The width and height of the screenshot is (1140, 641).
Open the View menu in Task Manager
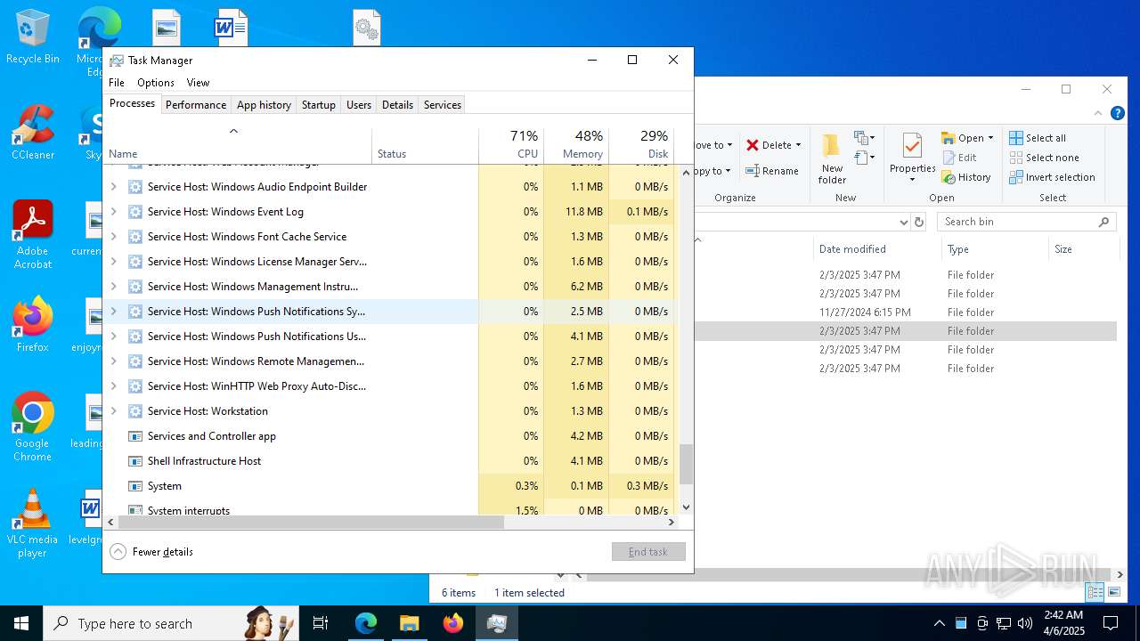pos(198,83)
